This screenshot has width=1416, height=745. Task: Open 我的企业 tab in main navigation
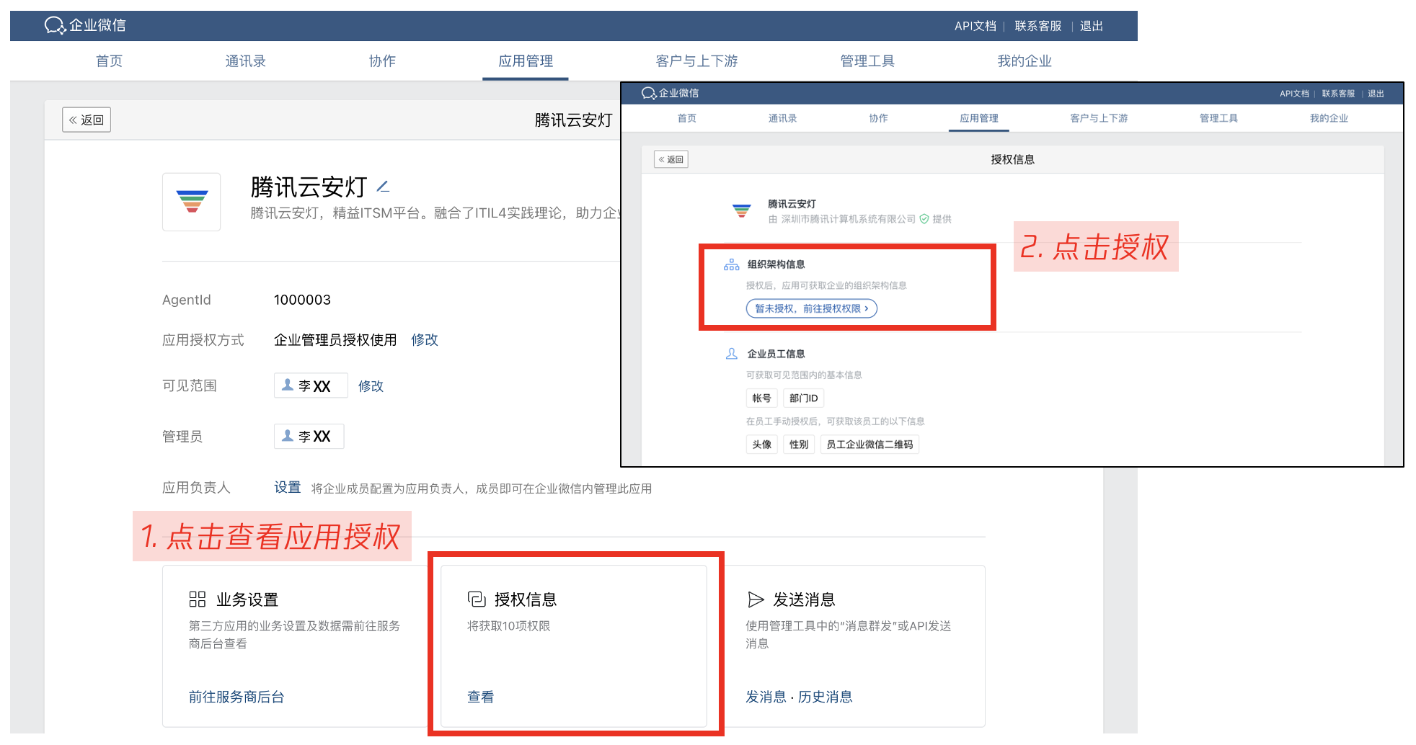[1025, 61]
